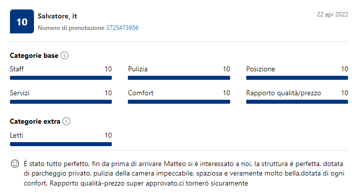Click the smiley face review icon

pos(15,164)
